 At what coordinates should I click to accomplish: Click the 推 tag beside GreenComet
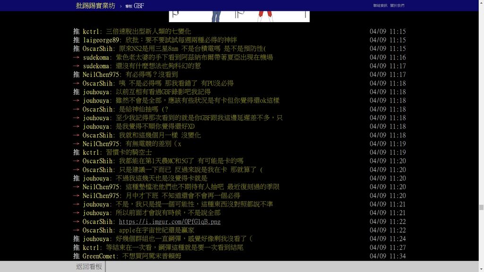tap(77, 256)
